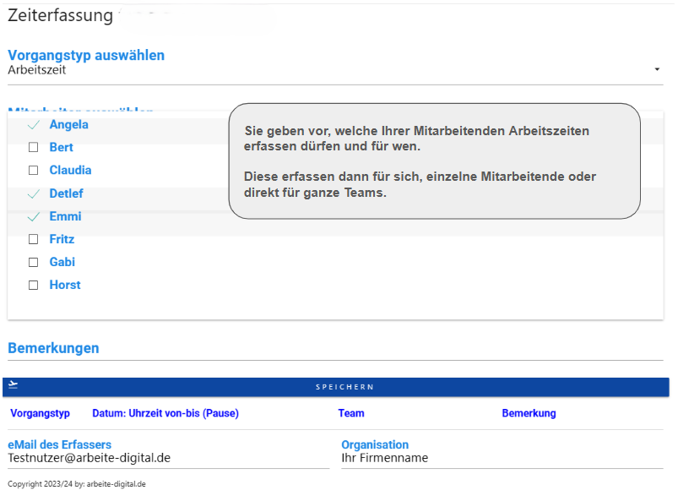Viewport: 678px width, 501px height.
Task: Expand the Bemerkungen section
Action: click(x=53, y=348)
